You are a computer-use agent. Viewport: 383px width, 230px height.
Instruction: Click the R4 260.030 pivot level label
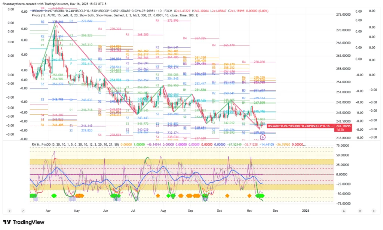(254, 62)
